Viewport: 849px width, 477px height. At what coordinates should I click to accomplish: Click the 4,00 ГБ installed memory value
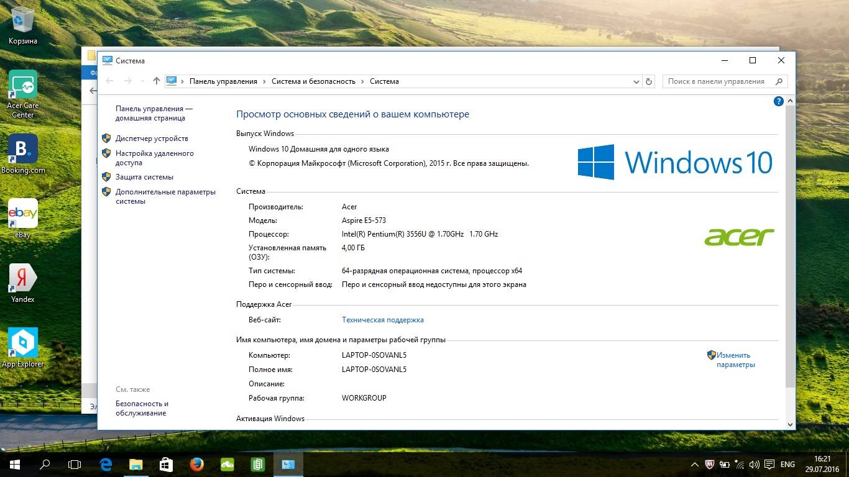pos(353,248)
